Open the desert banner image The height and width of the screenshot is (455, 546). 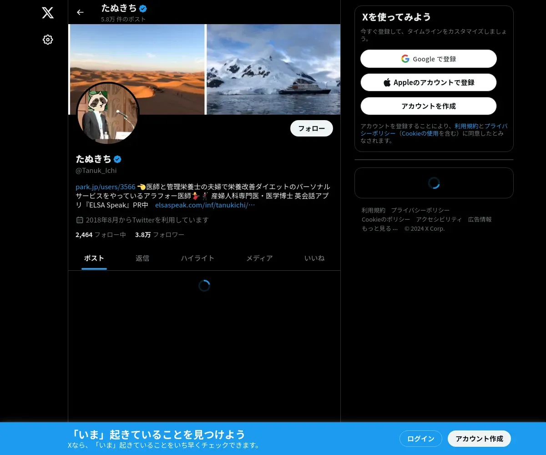click(x=137, y=69)
